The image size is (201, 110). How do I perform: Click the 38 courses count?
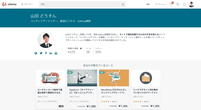(88, 52)
